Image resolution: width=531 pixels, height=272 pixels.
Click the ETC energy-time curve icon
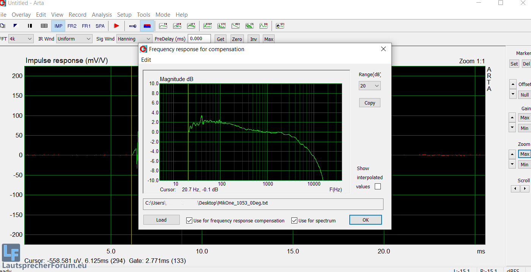222,26
